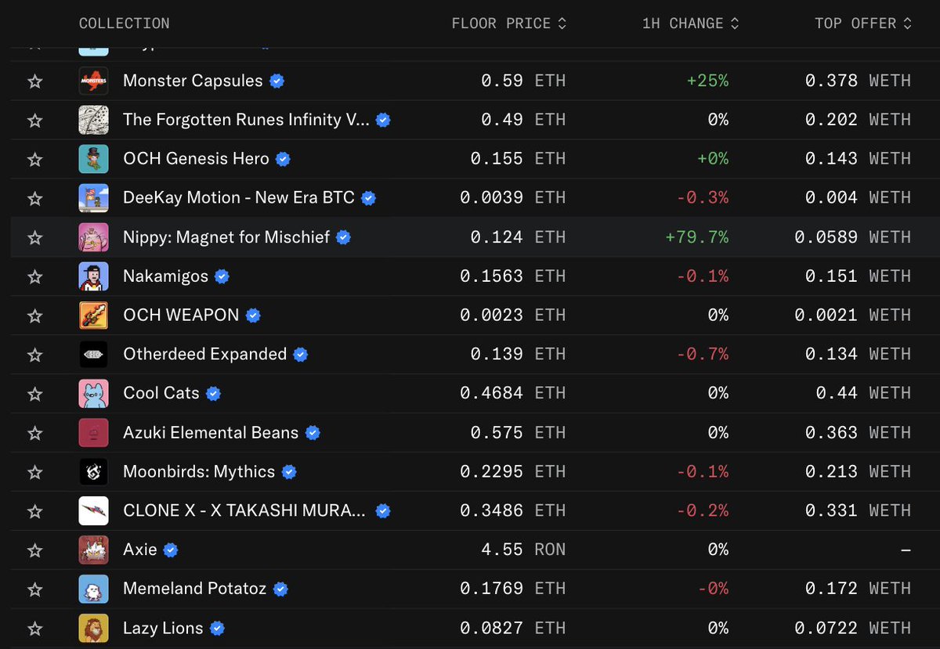This screenshot has width=940, height=649.
Task: Star the Otherdeed Expanded collection
Action: [x=34, y=355]
